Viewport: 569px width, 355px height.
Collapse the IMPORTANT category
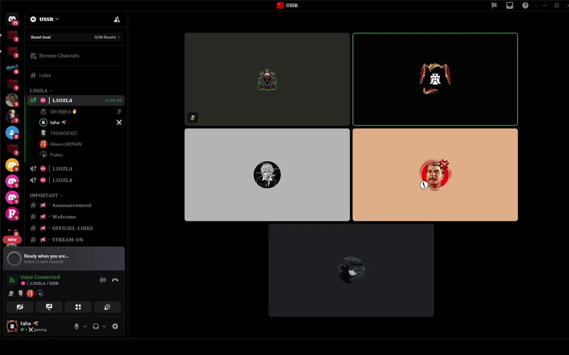pos(46,195)
